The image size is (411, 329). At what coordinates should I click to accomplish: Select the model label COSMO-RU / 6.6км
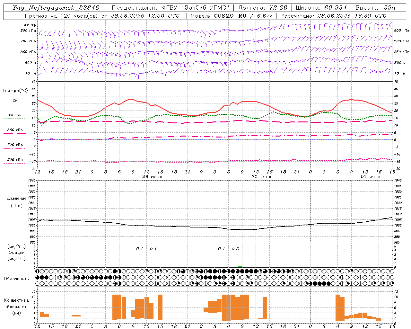(243, 16)
